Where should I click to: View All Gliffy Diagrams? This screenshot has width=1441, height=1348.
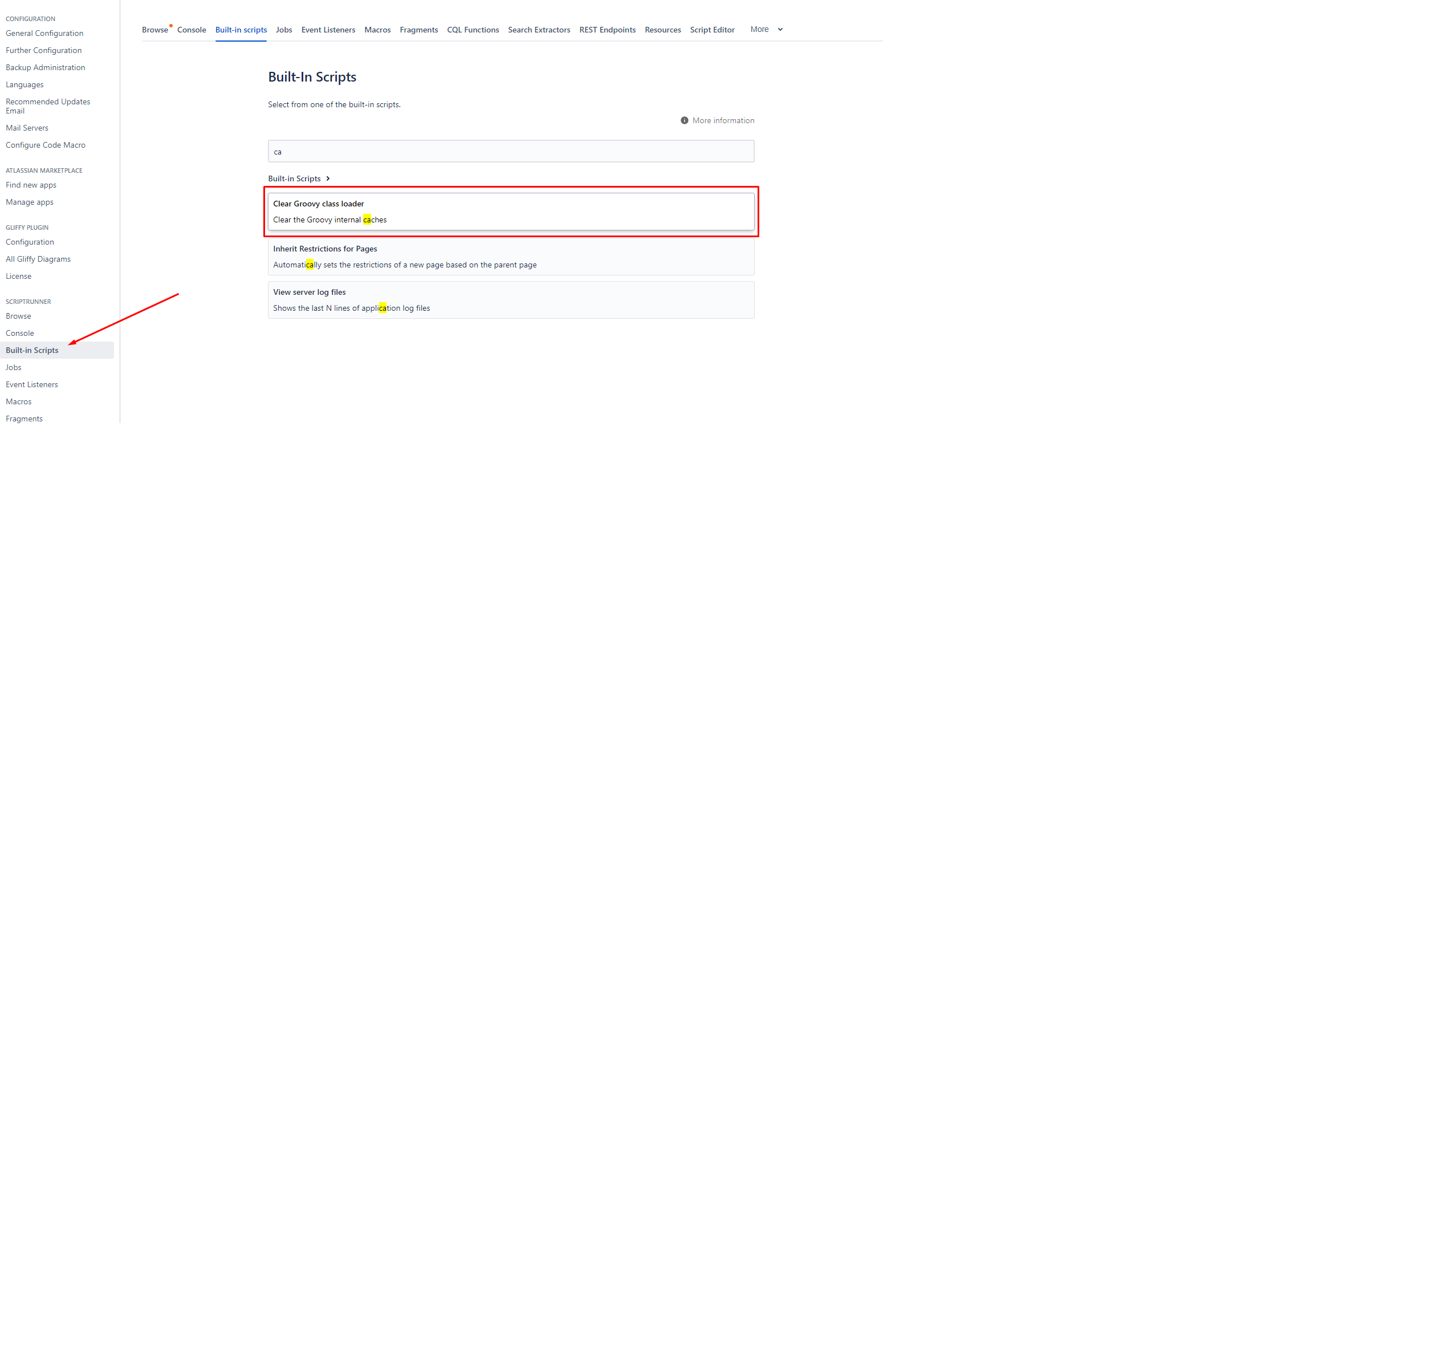tap(38, 259)
